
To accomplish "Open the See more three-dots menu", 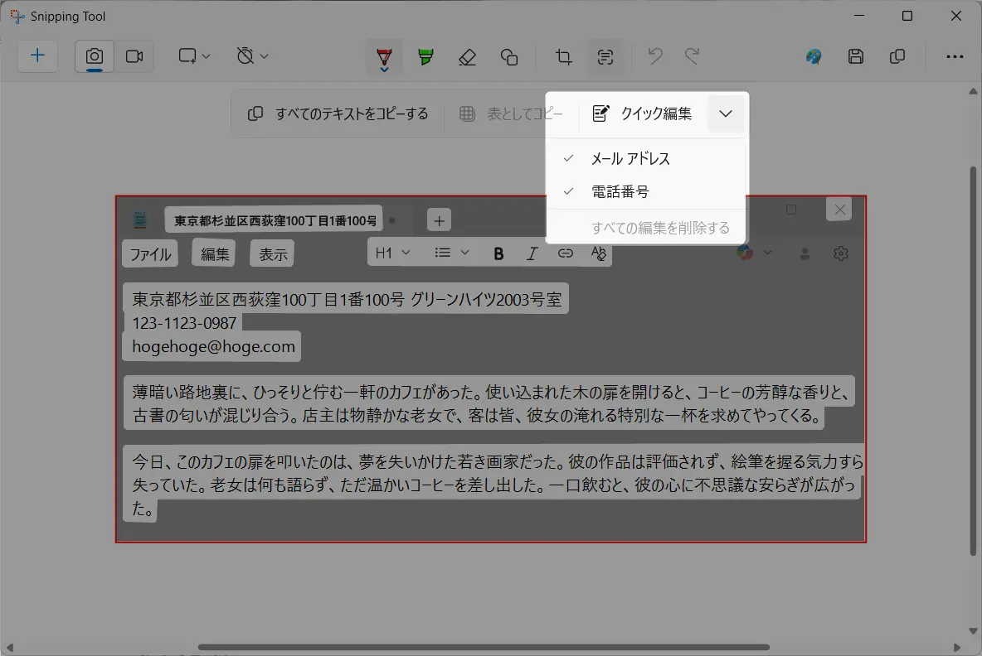I will (x=955, y=57).
